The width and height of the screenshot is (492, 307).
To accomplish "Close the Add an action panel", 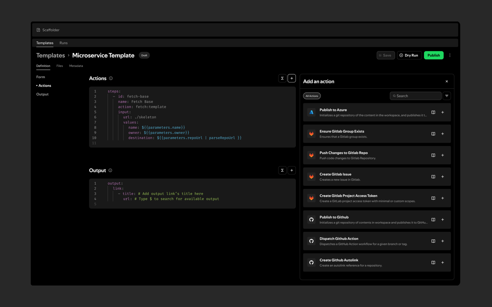I will coord(447,82).
